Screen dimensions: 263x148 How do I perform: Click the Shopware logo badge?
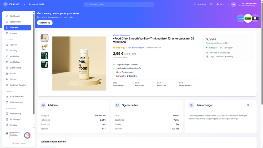click(240, 18)
